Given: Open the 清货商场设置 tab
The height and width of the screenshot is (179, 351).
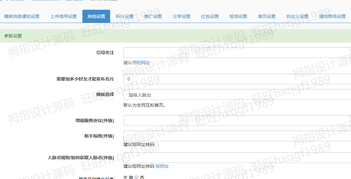Looking at the screenshot, I should coord(332,16).
